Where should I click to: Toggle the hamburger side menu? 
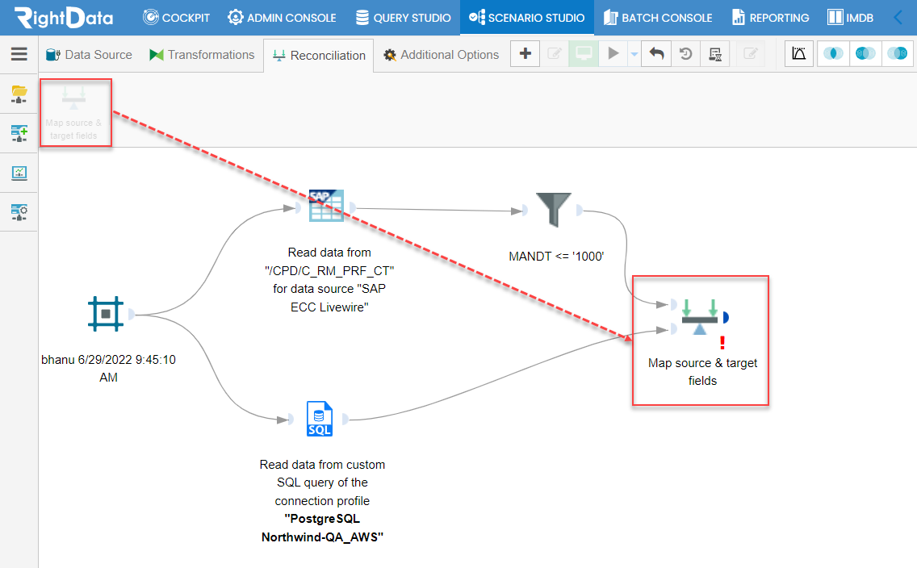[x=19, y=54]
